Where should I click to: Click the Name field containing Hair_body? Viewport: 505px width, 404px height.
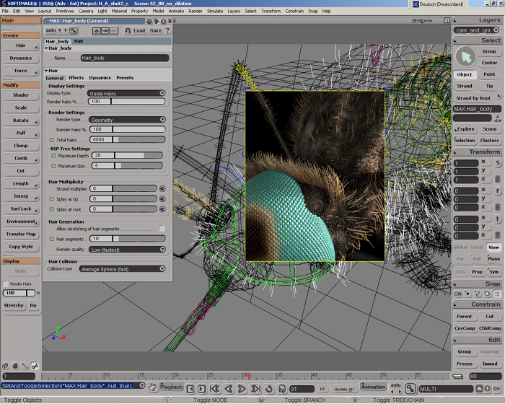point(124,58)
